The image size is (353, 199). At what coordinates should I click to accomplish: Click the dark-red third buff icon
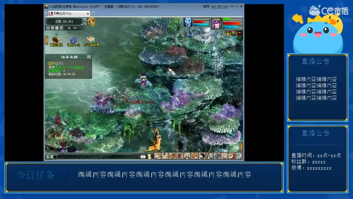[x=239, y=34]
